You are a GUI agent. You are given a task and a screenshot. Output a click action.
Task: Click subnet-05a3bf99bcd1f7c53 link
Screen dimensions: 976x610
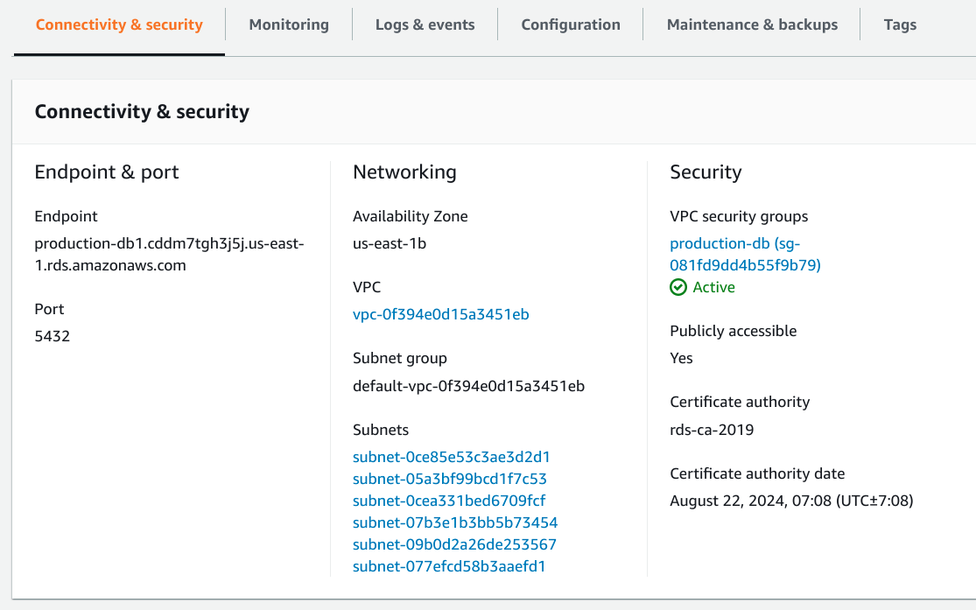449,479
